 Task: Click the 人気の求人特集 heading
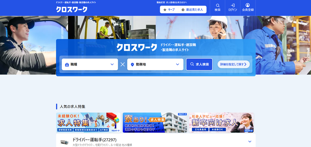(x=72, y=107)
